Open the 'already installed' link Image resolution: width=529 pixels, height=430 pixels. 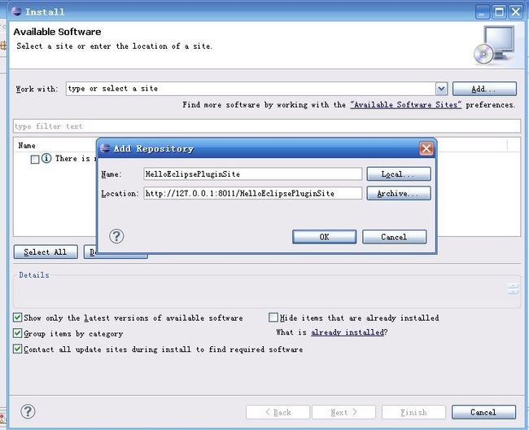[x=348, y=332]
